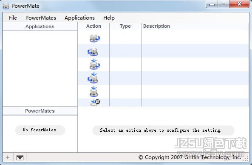Image resolution: width=252 pixels, height=165 pixels.
Task: Click the Type column header
Action: [125, 26]
